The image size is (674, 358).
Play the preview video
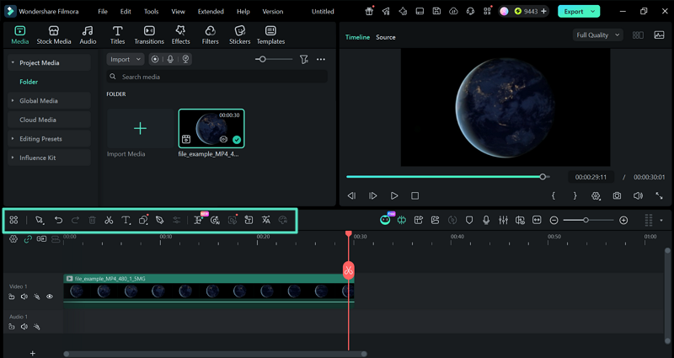click(x=394, y=196)
